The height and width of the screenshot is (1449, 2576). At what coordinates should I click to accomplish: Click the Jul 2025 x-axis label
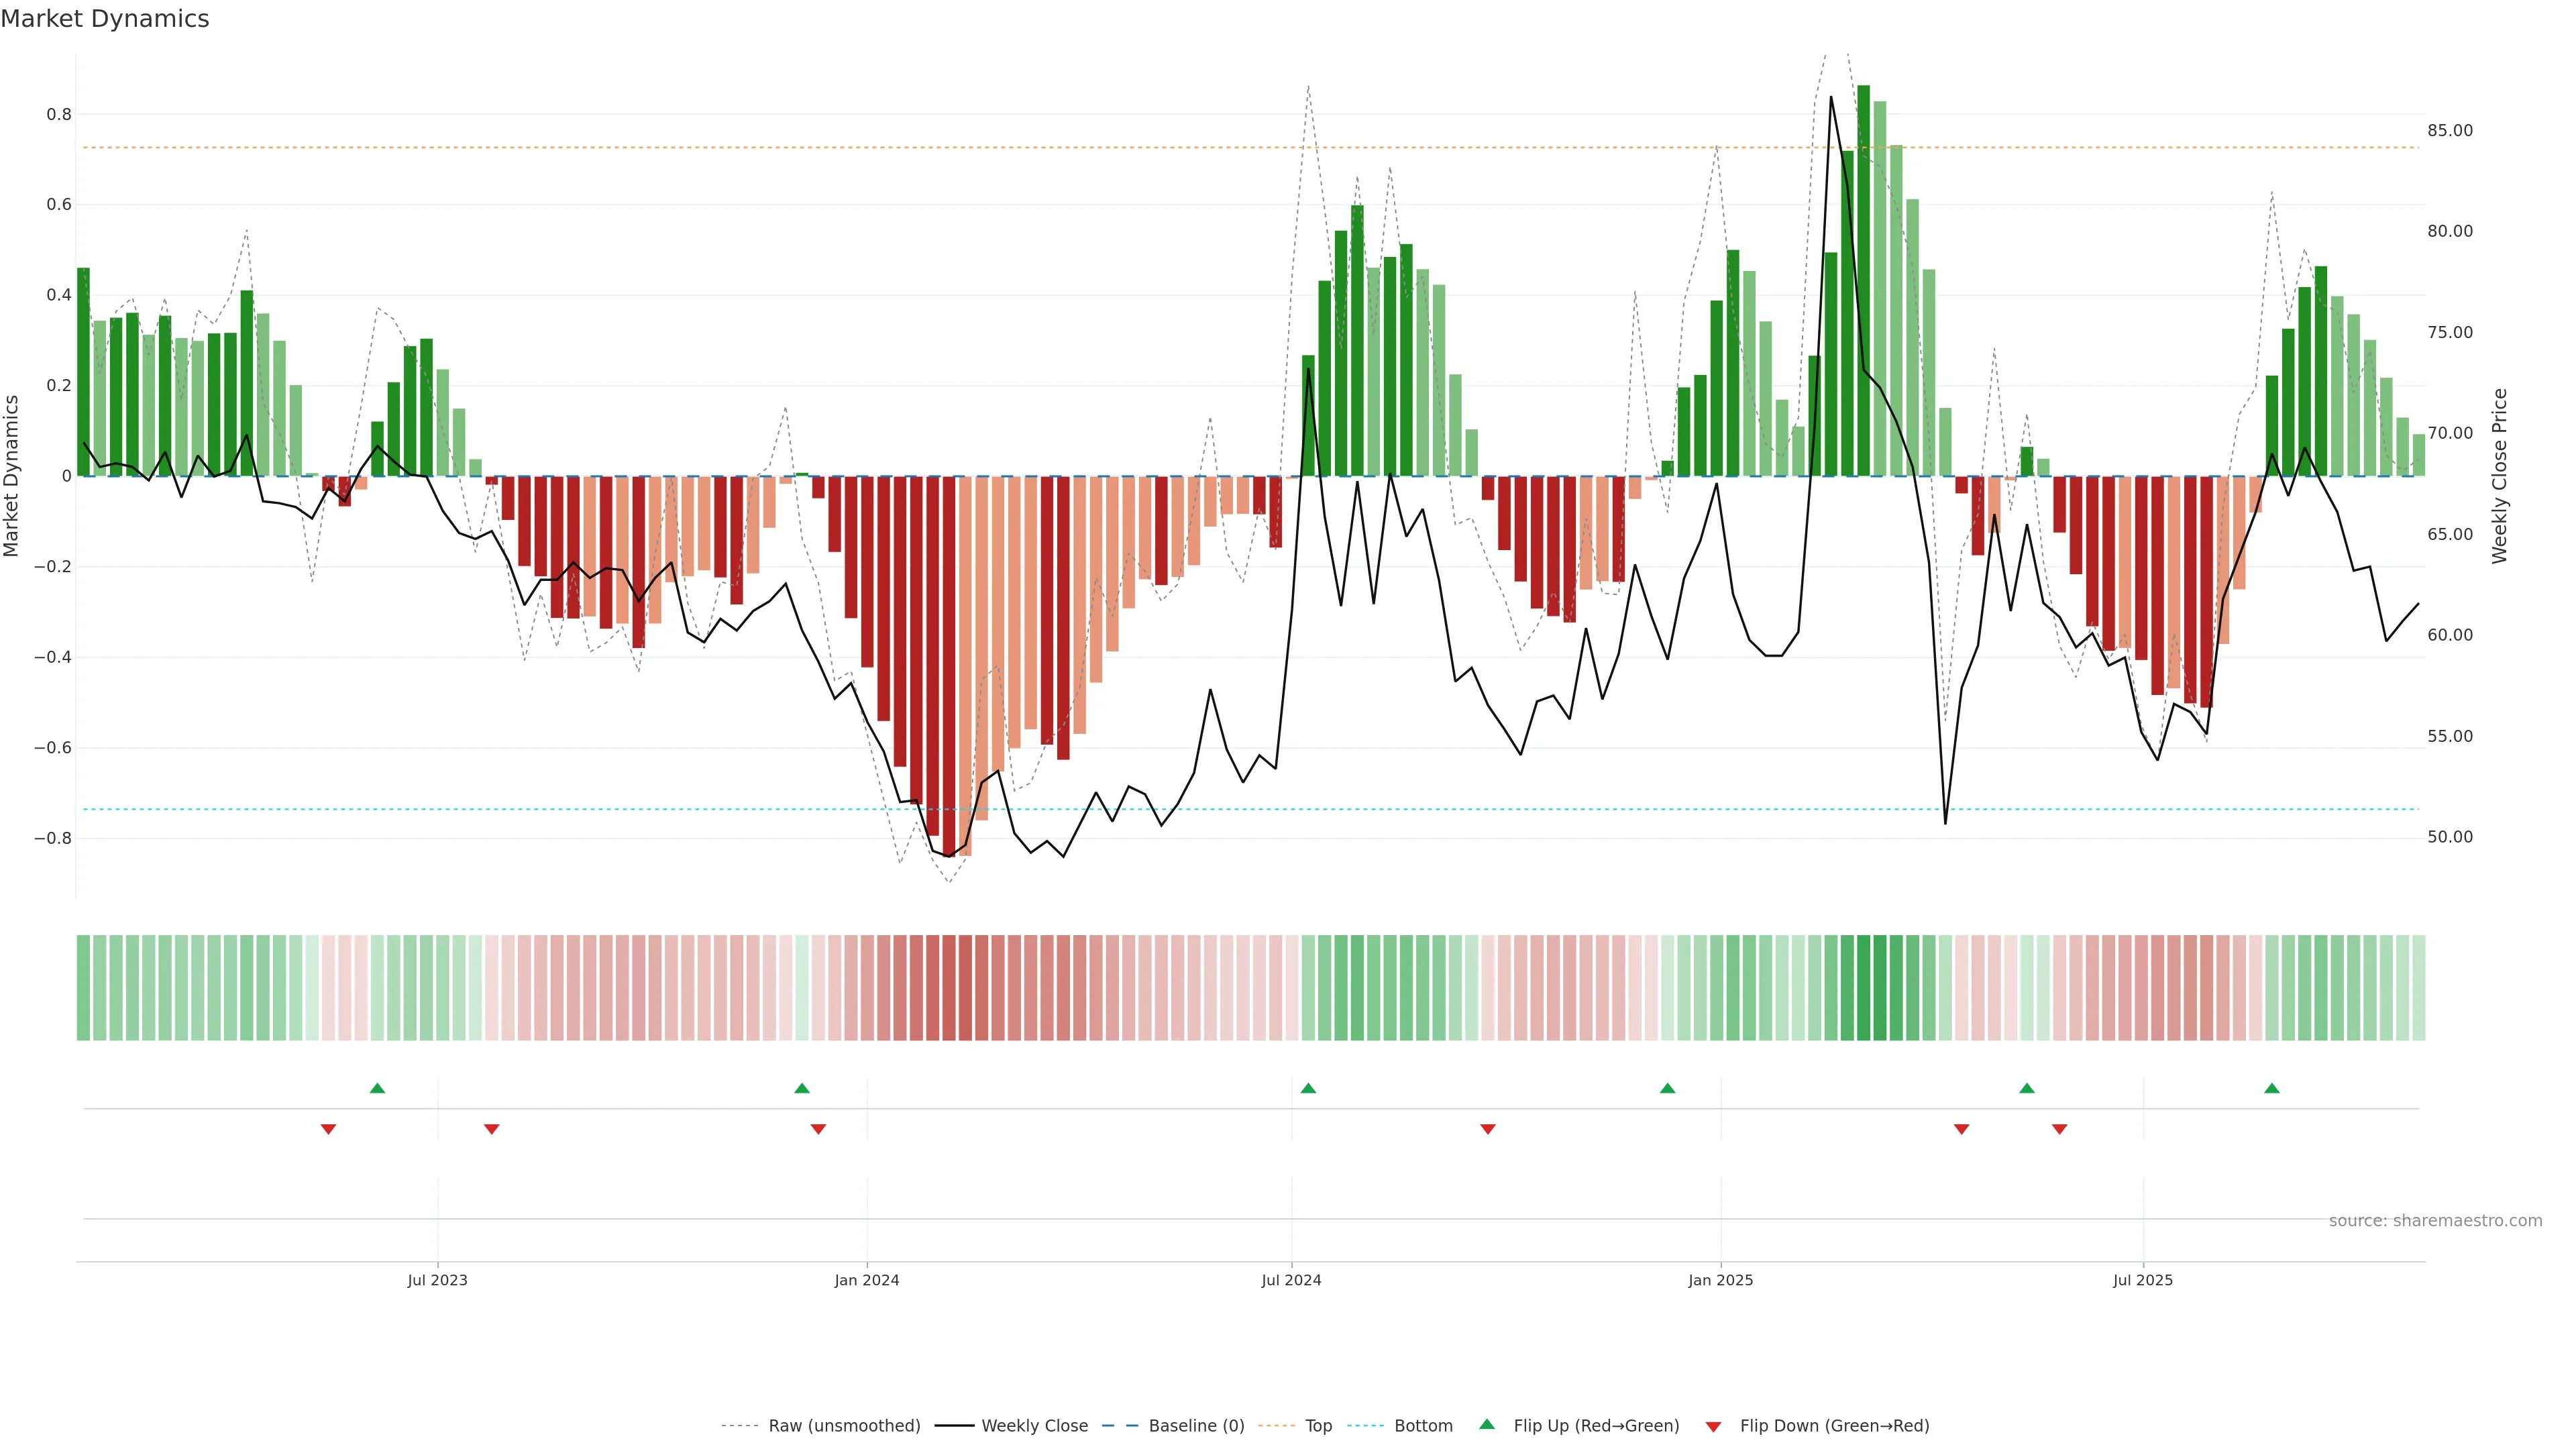pos(2142,1280)
